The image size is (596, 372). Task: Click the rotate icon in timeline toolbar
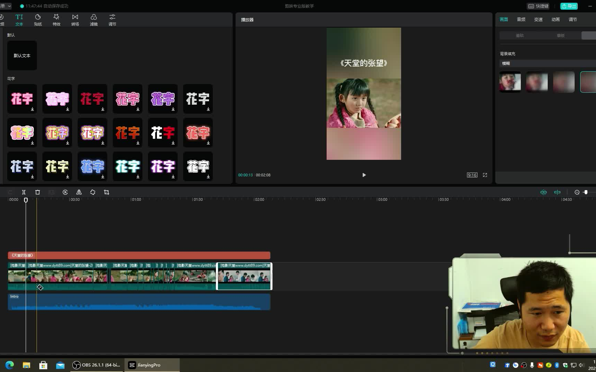tap(93, 192)
